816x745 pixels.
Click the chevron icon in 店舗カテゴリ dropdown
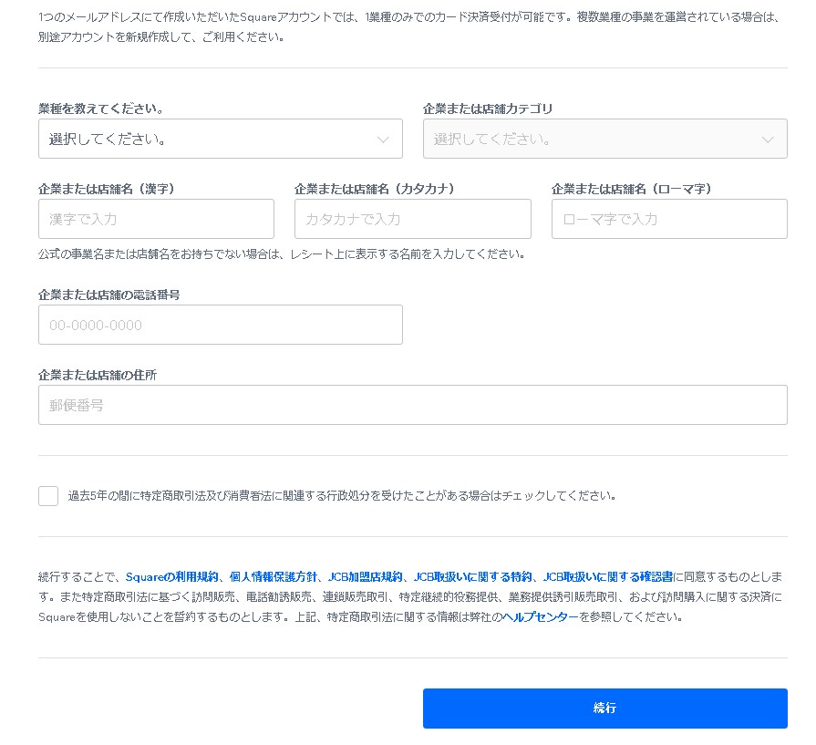[768, 140]
